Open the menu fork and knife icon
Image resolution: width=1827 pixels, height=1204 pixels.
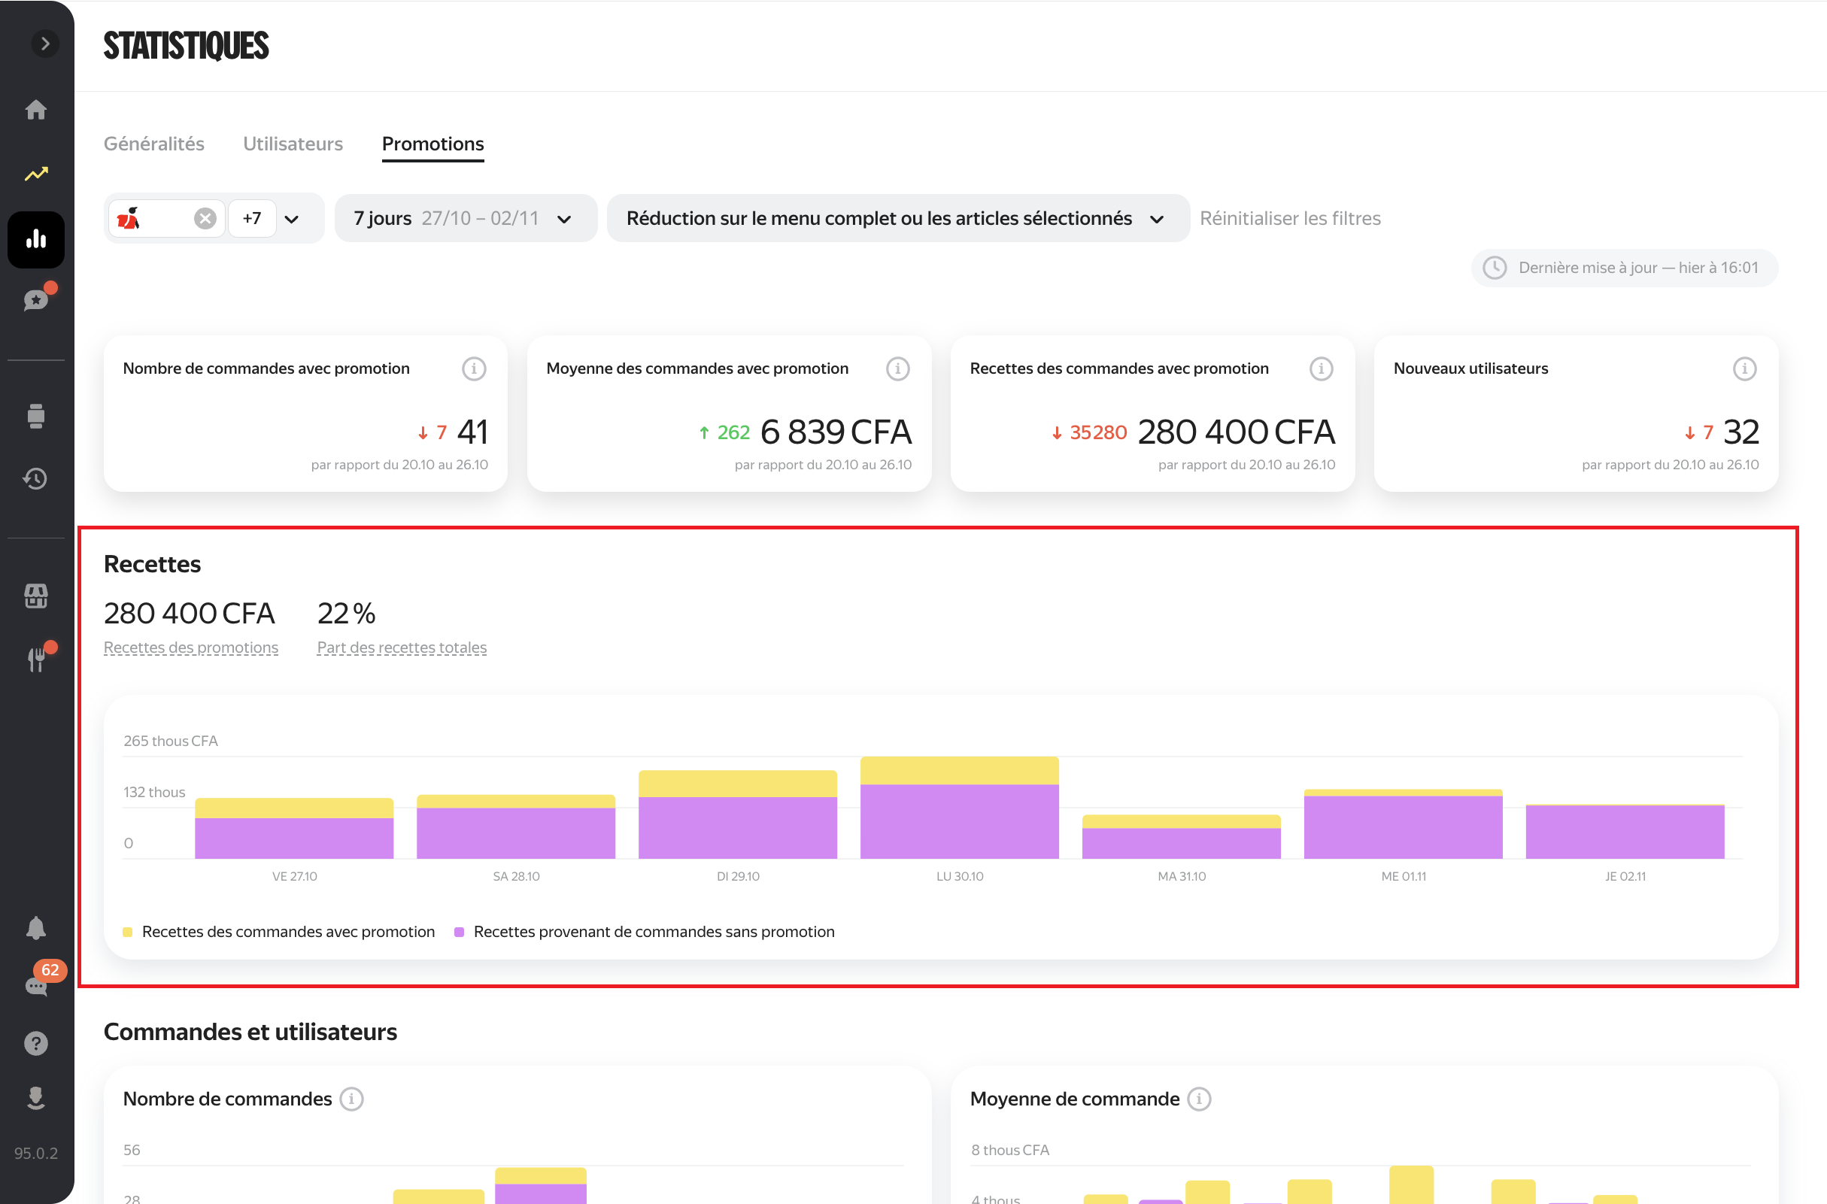[36, 659]
